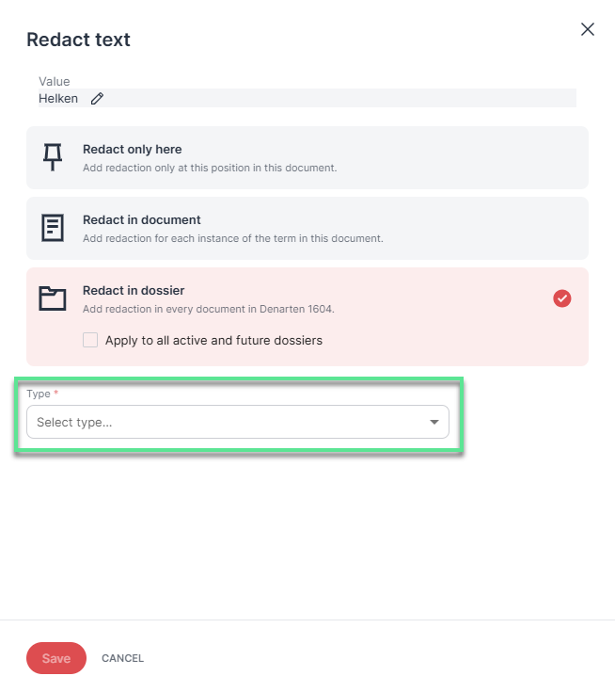Viewport: 615px width, 692px height.
Task: Click the pencil edit icon beside Helken
Action: (x=97, y=99)
